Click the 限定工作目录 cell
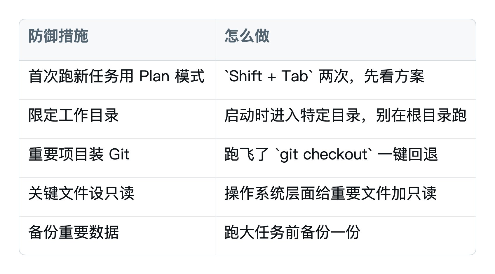 click(x=117, y=119)
